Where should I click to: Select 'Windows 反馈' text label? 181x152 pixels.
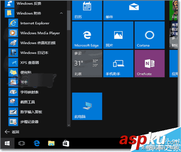29,4
